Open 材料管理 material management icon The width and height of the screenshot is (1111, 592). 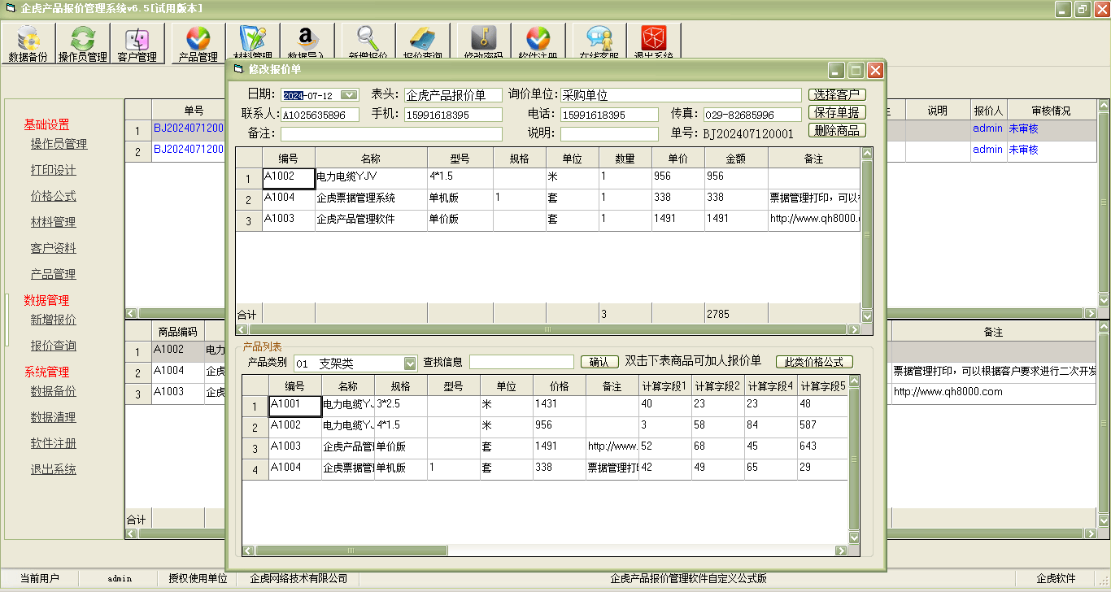click(x=252, y=41)
